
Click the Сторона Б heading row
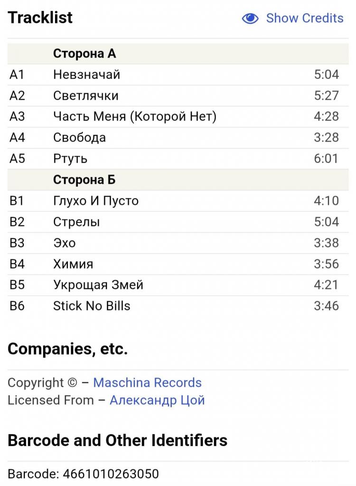pyautogui.click(x=178, y=180)
